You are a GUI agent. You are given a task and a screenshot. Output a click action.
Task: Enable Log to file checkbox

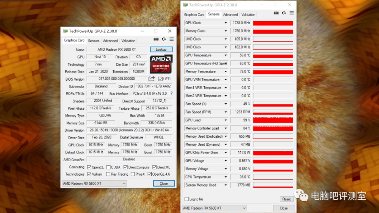(x=186, y=199)
